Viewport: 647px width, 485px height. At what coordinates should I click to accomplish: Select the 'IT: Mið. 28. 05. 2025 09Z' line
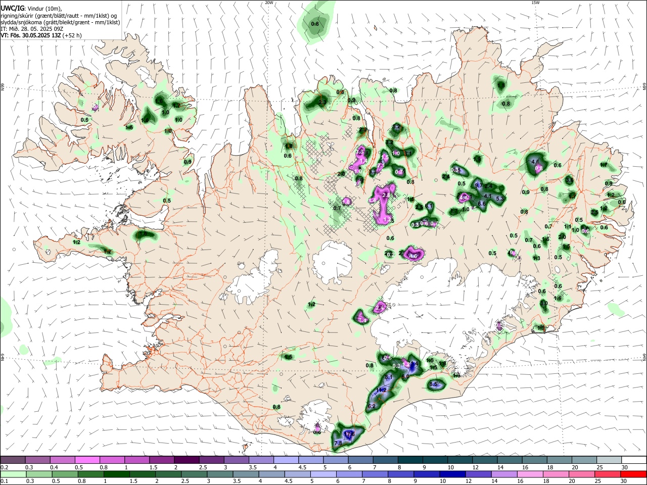32,29
